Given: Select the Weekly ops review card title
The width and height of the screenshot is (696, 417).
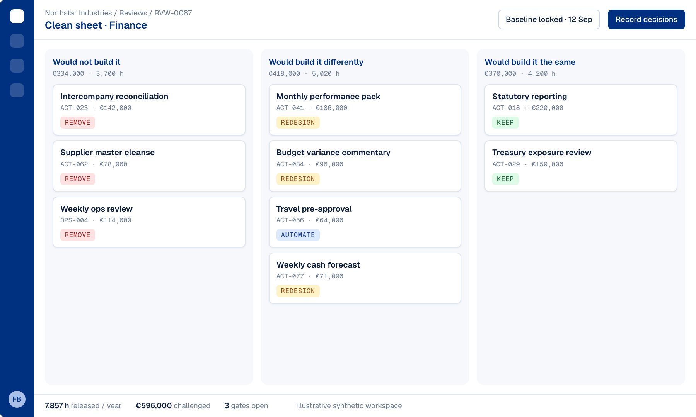Looking at the screenshot, I should point(97,209).
